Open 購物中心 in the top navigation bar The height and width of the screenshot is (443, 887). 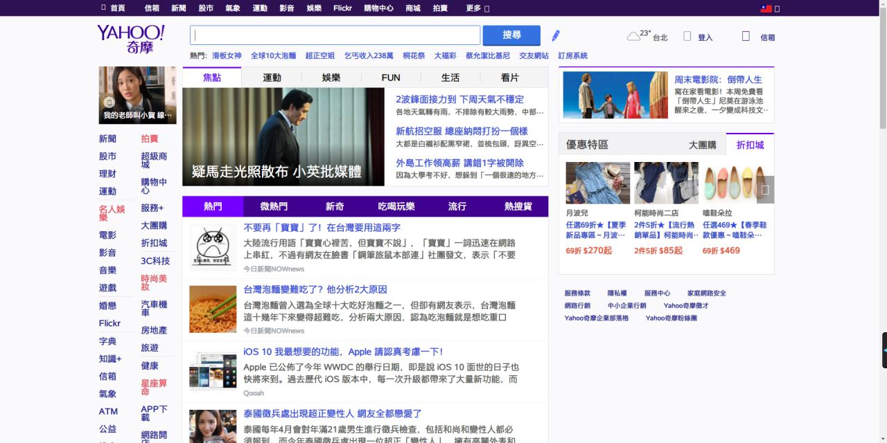(x=378, y=8)
